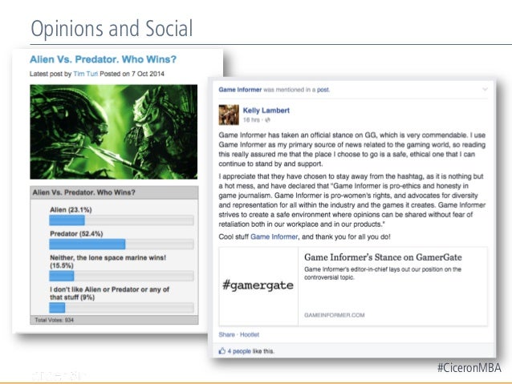512x384 pixels.
Task: Open the Alien Vs. Predator poll title link
Action: (103, 59)
